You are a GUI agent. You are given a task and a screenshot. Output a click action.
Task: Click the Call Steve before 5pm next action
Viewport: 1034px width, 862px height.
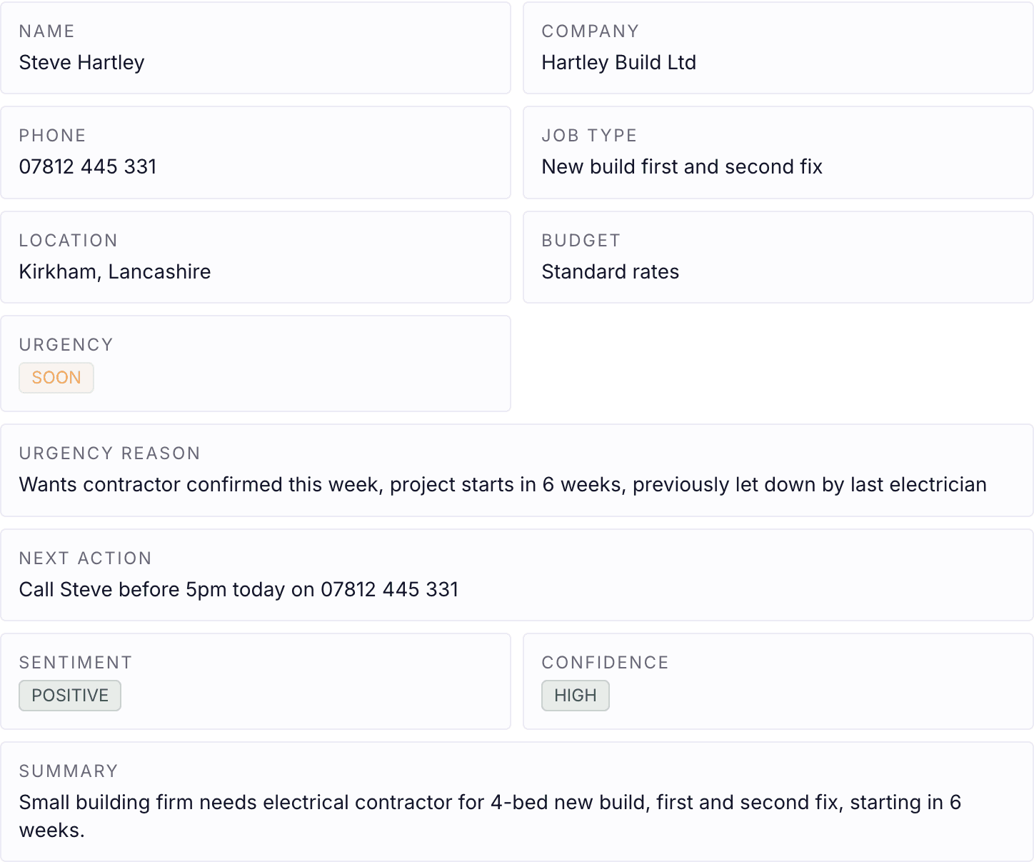[x=239, y=590]
